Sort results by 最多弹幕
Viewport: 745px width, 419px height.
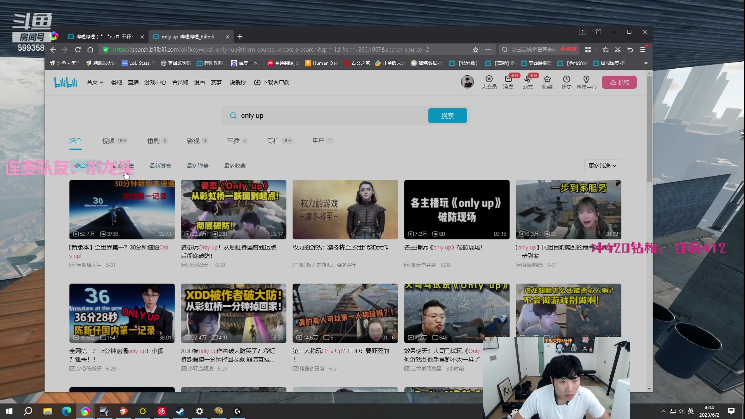point(198,166)
